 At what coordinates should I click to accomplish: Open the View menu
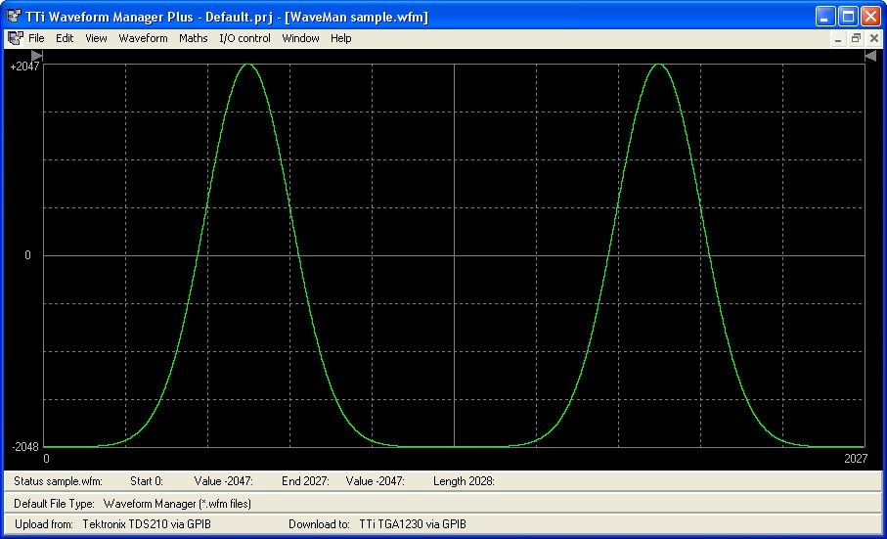tap(96, 38)
